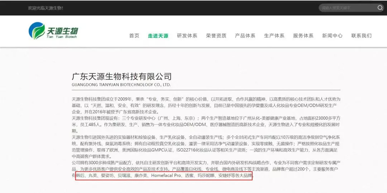387x193 pixels.
Task: Open the 生产体系 navigation item
Action: pos(274,36)
